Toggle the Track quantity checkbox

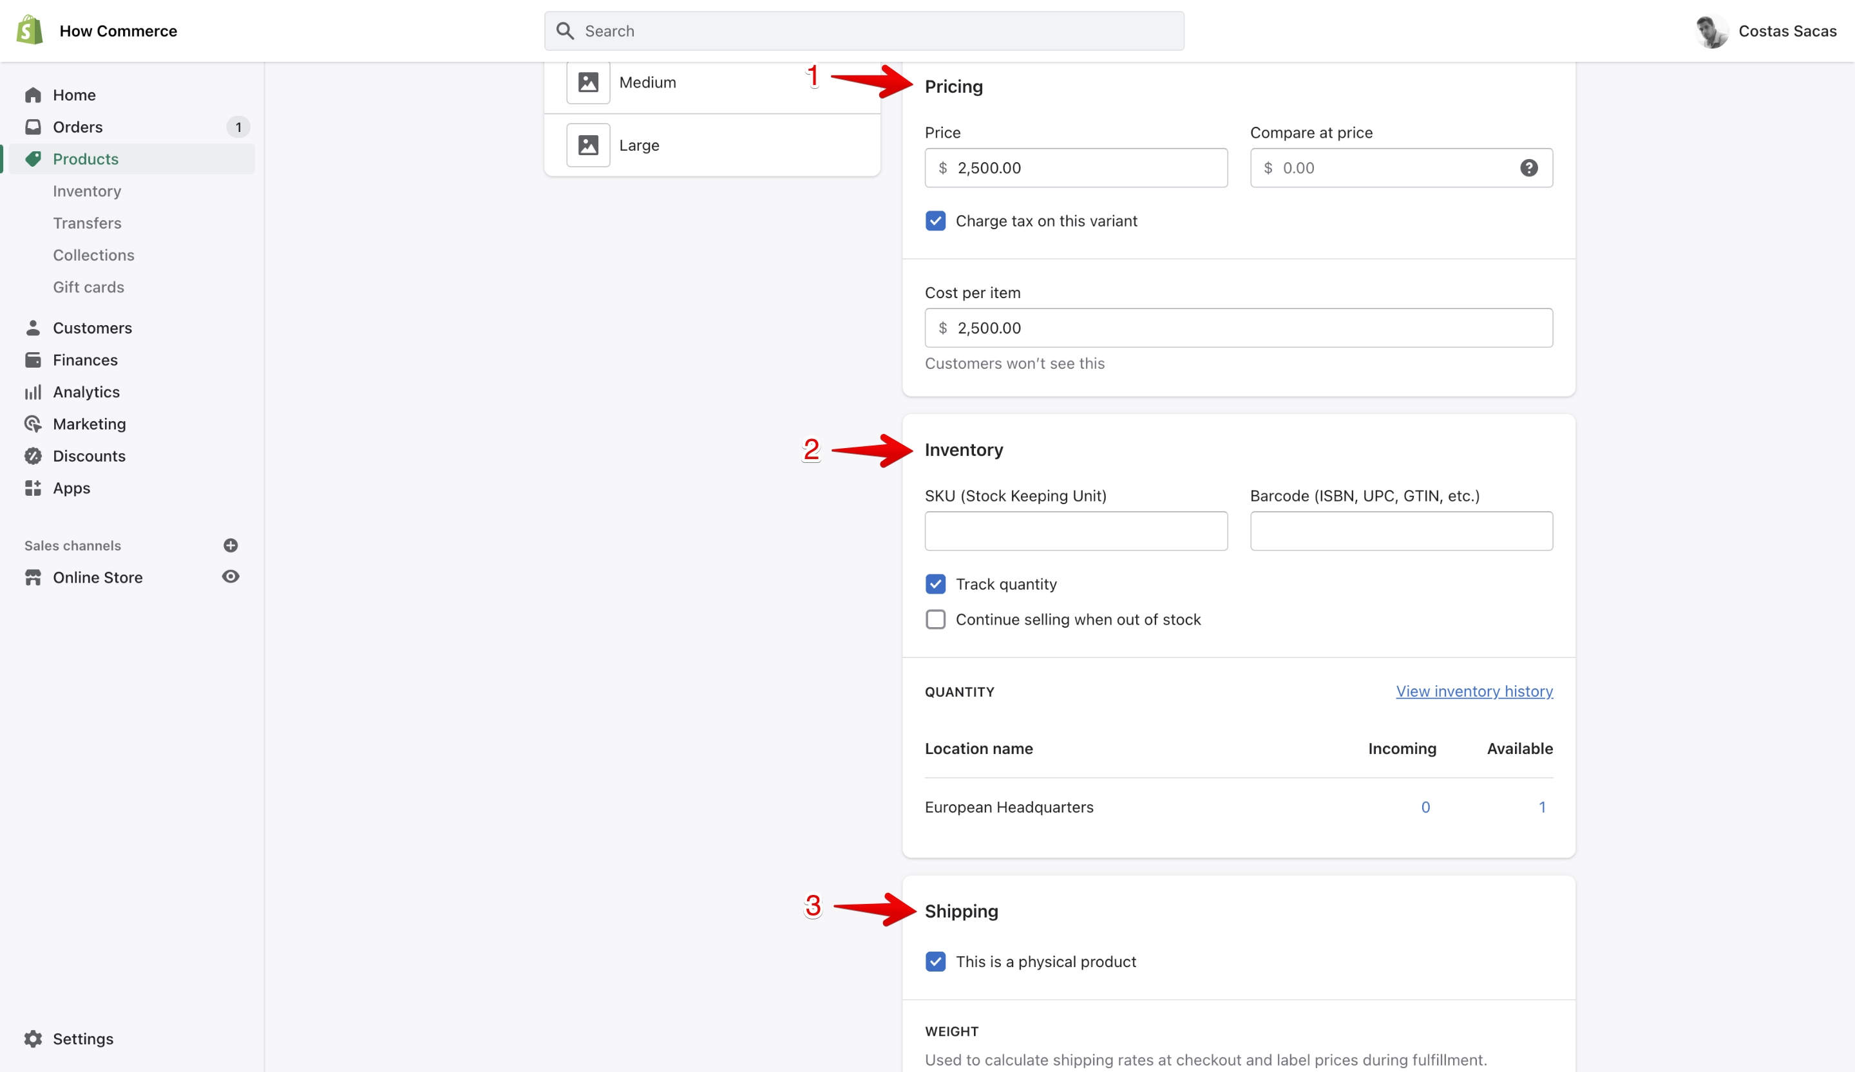pos(935,584)
